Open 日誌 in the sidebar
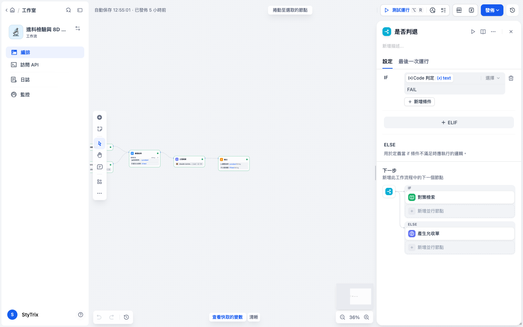Viewport: 523px width, 327px height. point(45,80)
